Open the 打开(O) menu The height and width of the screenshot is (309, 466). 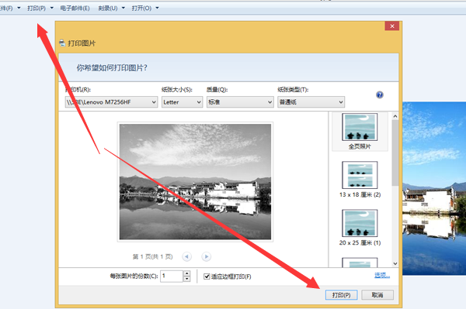click(141, 9)
